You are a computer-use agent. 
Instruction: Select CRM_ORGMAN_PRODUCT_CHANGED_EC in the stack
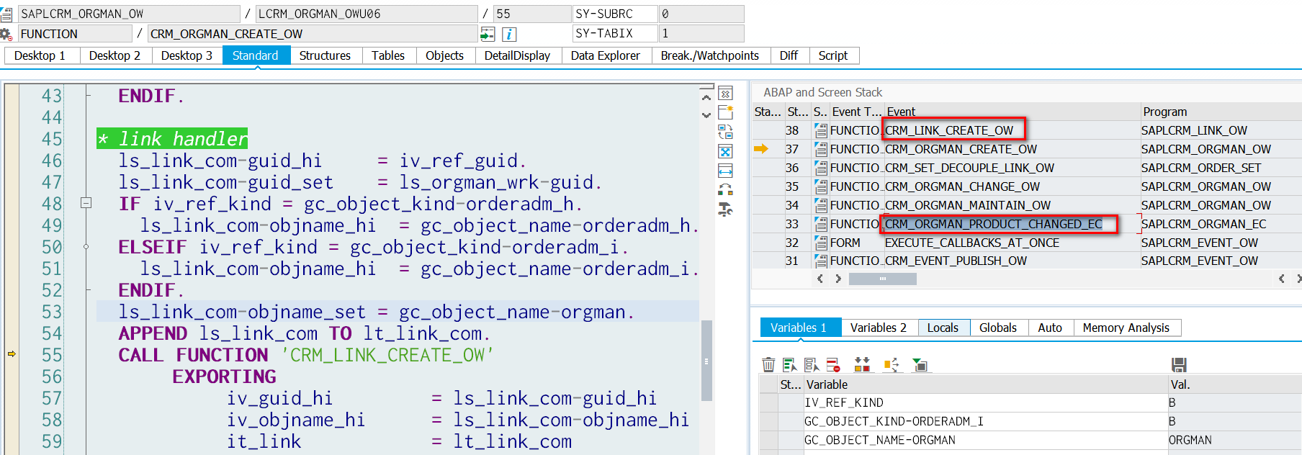tap(994, 224)
